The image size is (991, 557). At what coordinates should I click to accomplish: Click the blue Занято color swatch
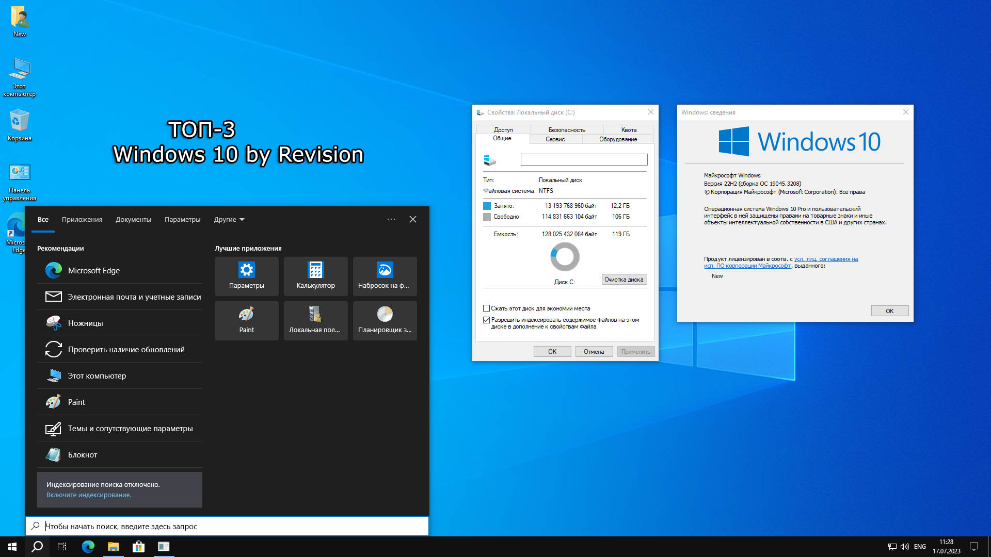tap(487, 206)
